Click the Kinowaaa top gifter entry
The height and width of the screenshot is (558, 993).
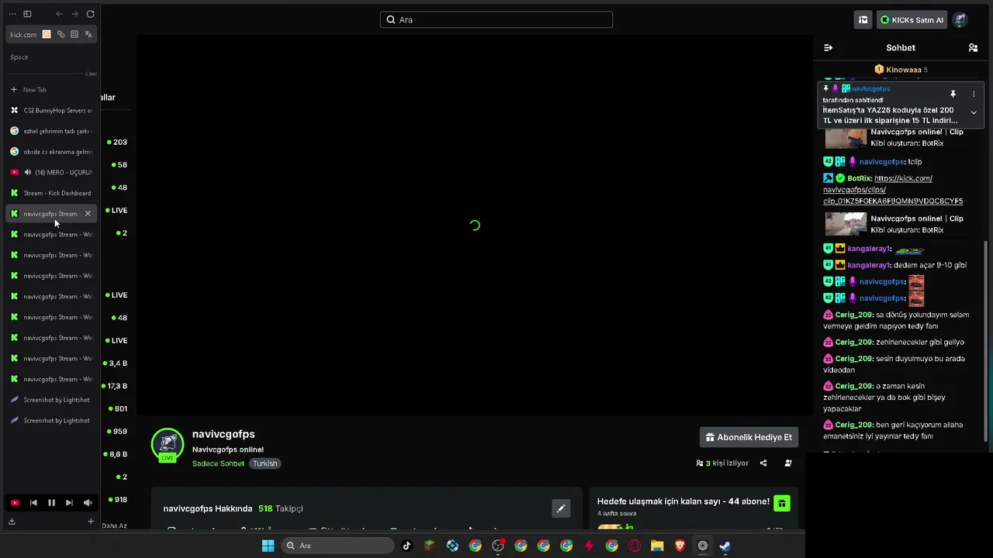901,70
